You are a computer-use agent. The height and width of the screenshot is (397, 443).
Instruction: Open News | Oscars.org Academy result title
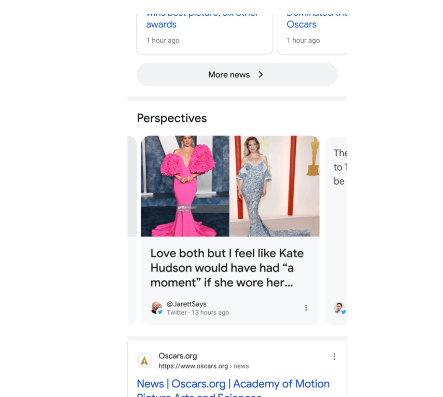pos(233,384)
